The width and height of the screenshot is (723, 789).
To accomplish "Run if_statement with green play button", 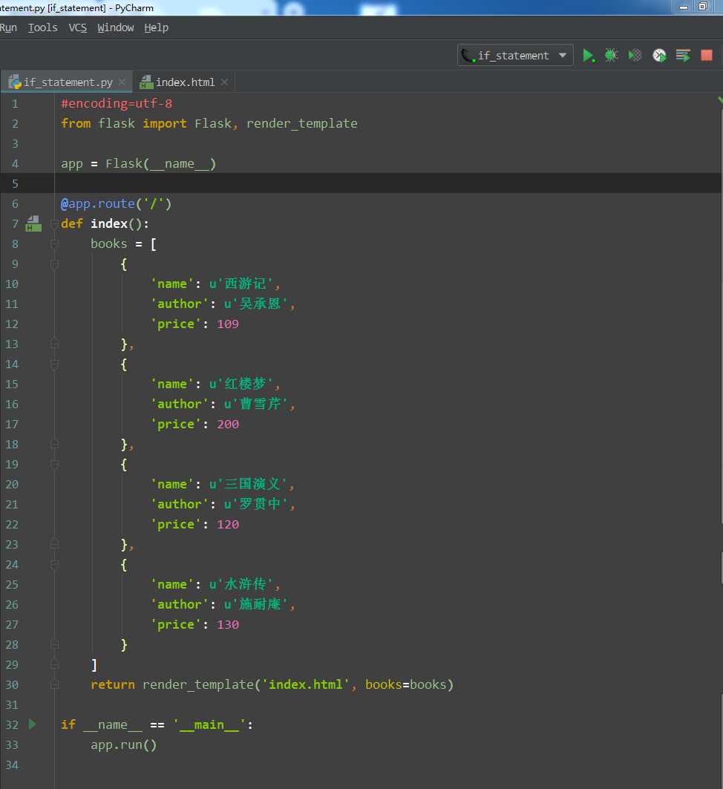I will click(588, 56).
